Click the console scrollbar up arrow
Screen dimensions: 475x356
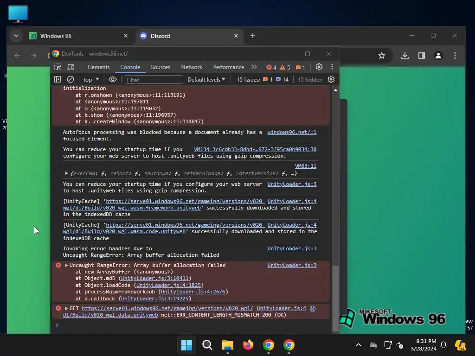click(335, 90)
